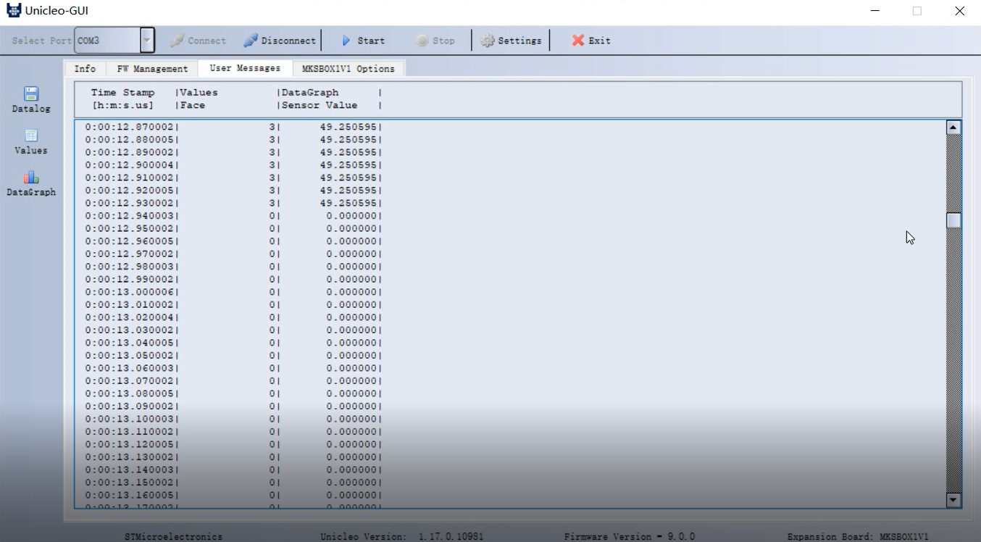981x542 pixels.
Task: Open Settings with the gear icon
Action: coord(511,41)
